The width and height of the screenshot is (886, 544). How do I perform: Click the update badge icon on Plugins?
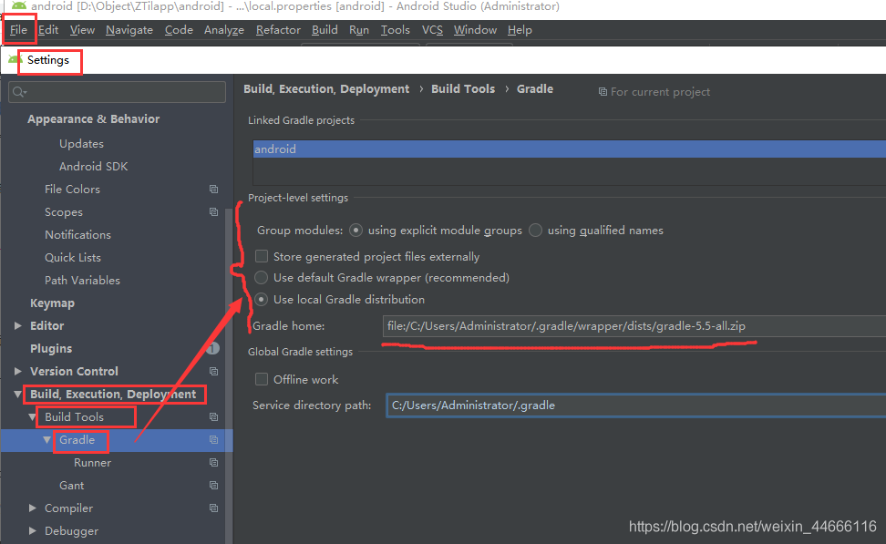(x=213, y=347)
